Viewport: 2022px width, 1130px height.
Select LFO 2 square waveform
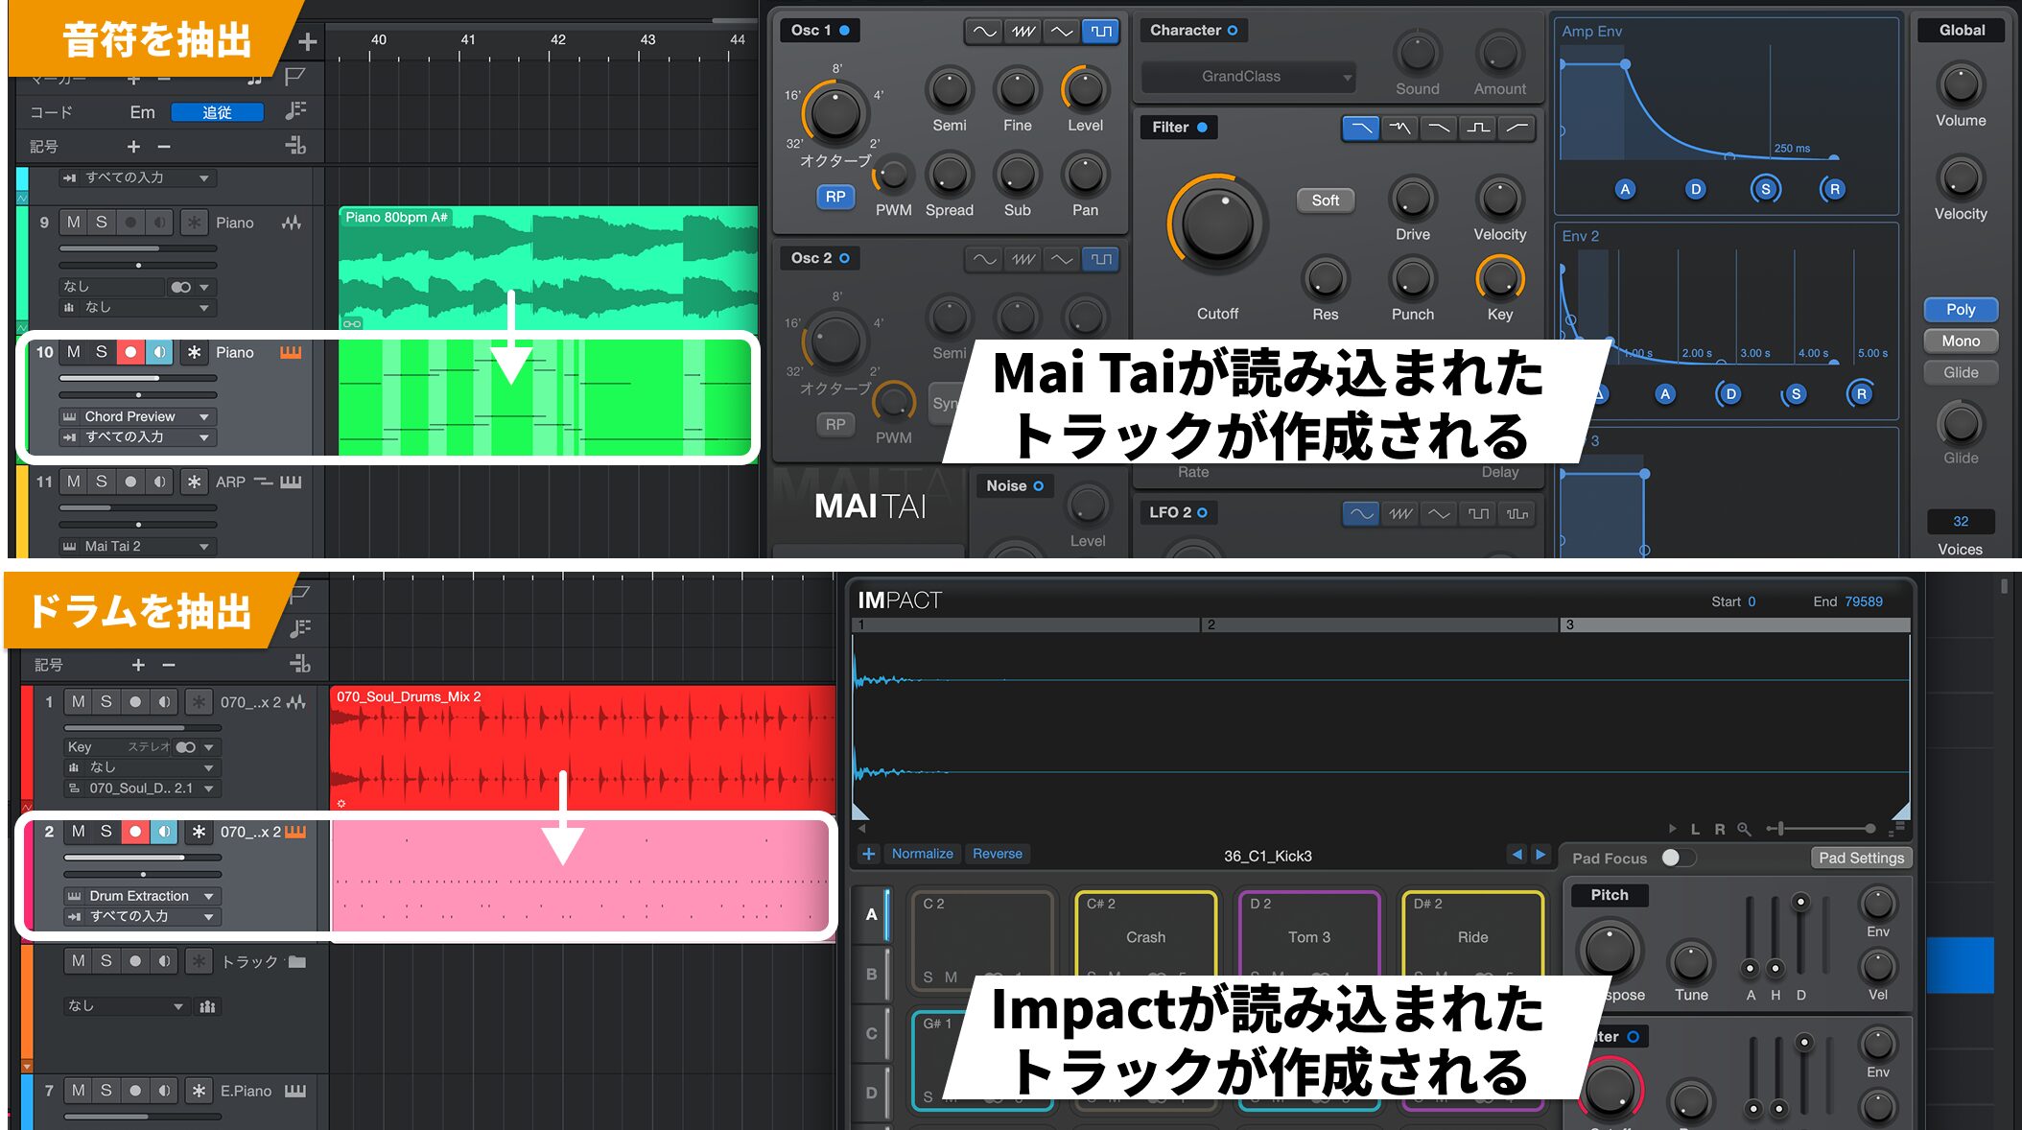[1478, 513]
